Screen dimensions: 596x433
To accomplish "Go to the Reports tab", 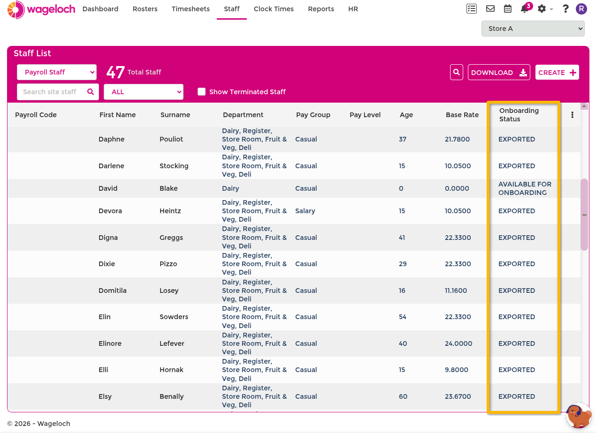I will [x=321, y=9].
